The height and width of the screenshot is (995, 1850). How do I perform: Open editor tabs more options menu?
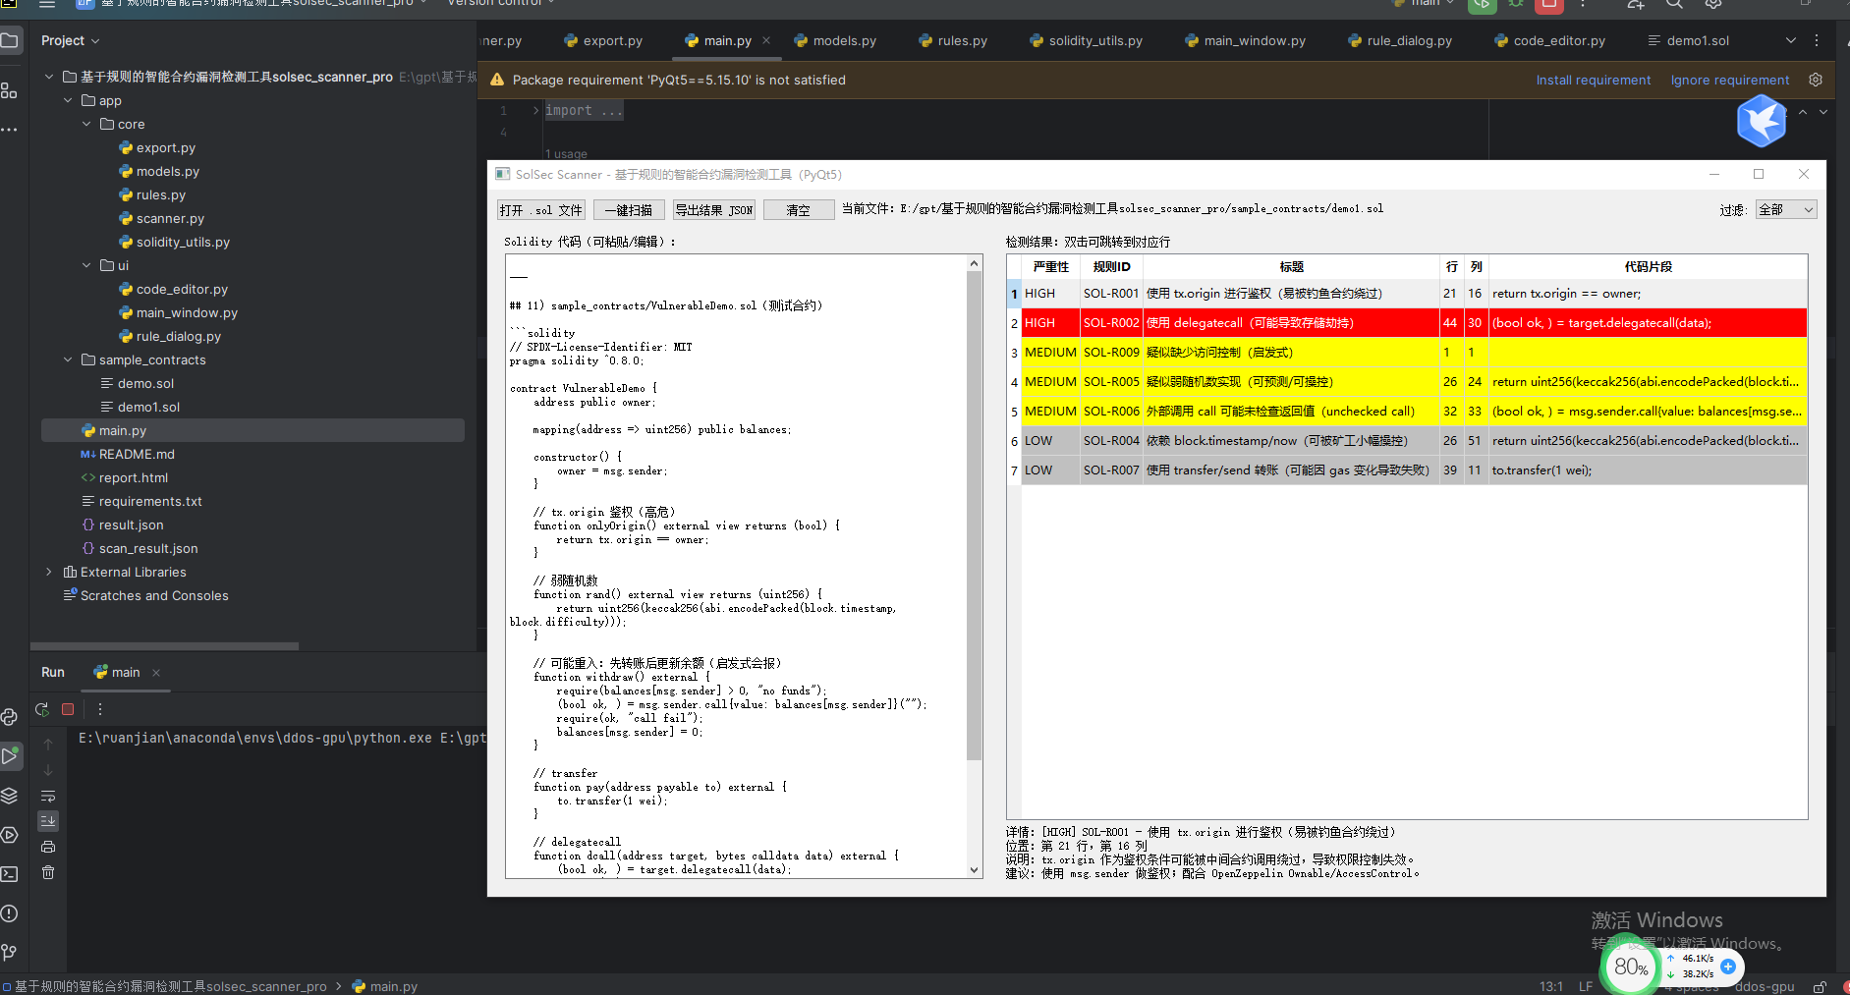(1817, 40)
